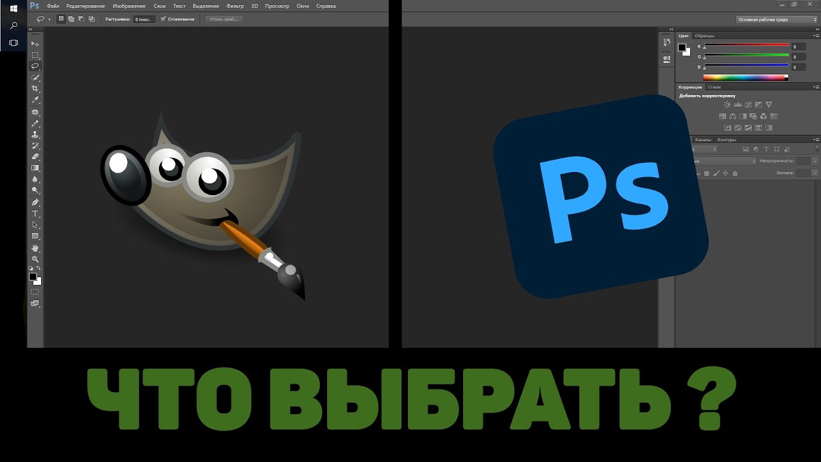Toggle the Сглаживание checkbox

pyautogui.click(x=163, y=19)
